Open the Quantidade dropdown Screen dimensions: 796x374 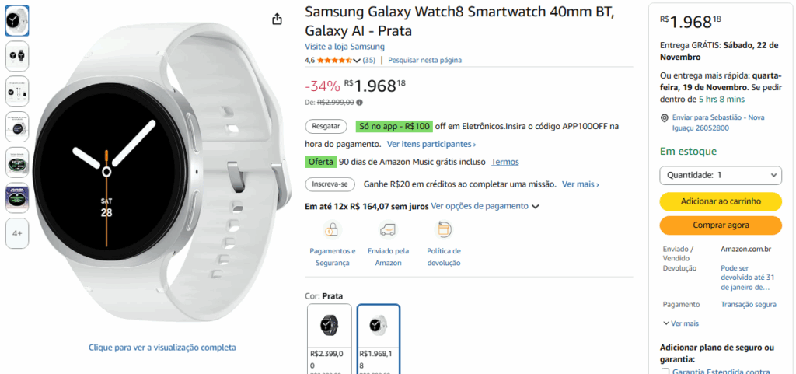click(x=721, y=175)
